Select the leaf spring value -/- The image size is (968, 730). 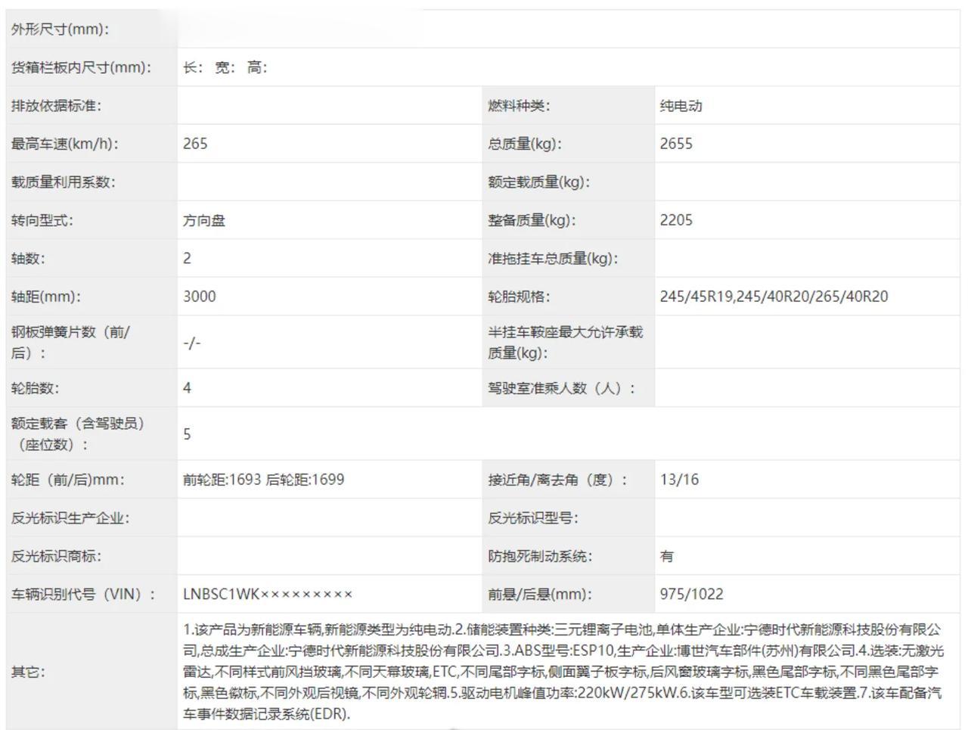[192, 343]
